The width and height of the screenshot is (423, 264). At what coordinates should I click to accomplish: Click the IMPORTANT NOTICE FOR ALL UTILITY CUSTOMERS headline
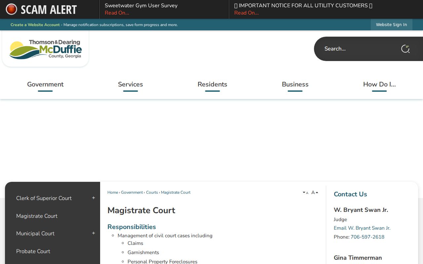[x=303, y=6]
